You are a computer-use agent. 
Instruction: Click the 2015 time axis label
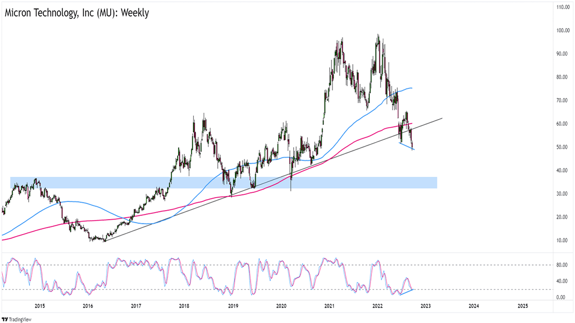39,306
